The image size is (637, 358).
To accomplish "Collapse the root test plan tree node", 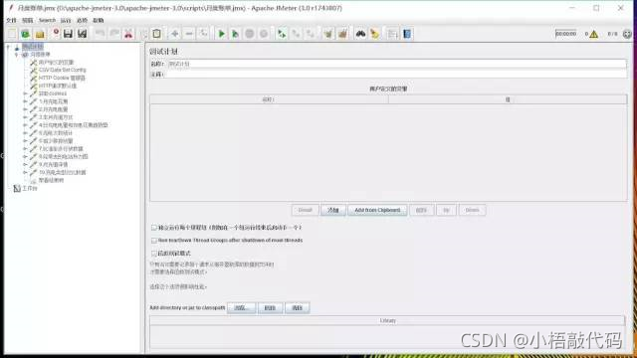I will coord(8,47).
